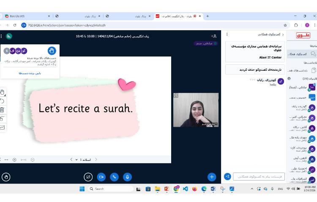This screenshot has width=317, height=202.
Task: Select the second user in the list
Action: click(302, 98)
